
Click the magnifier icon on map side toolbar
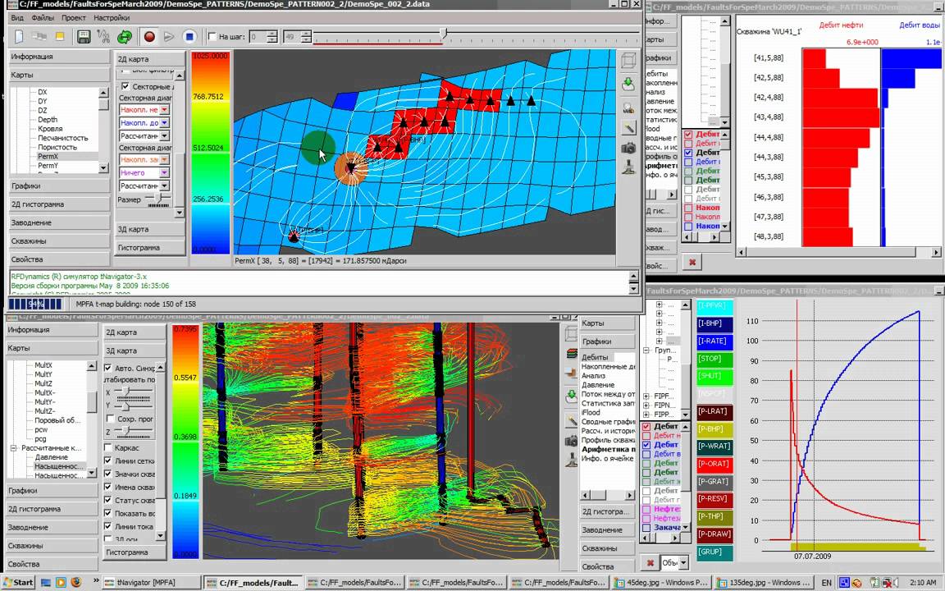point(628,108)
